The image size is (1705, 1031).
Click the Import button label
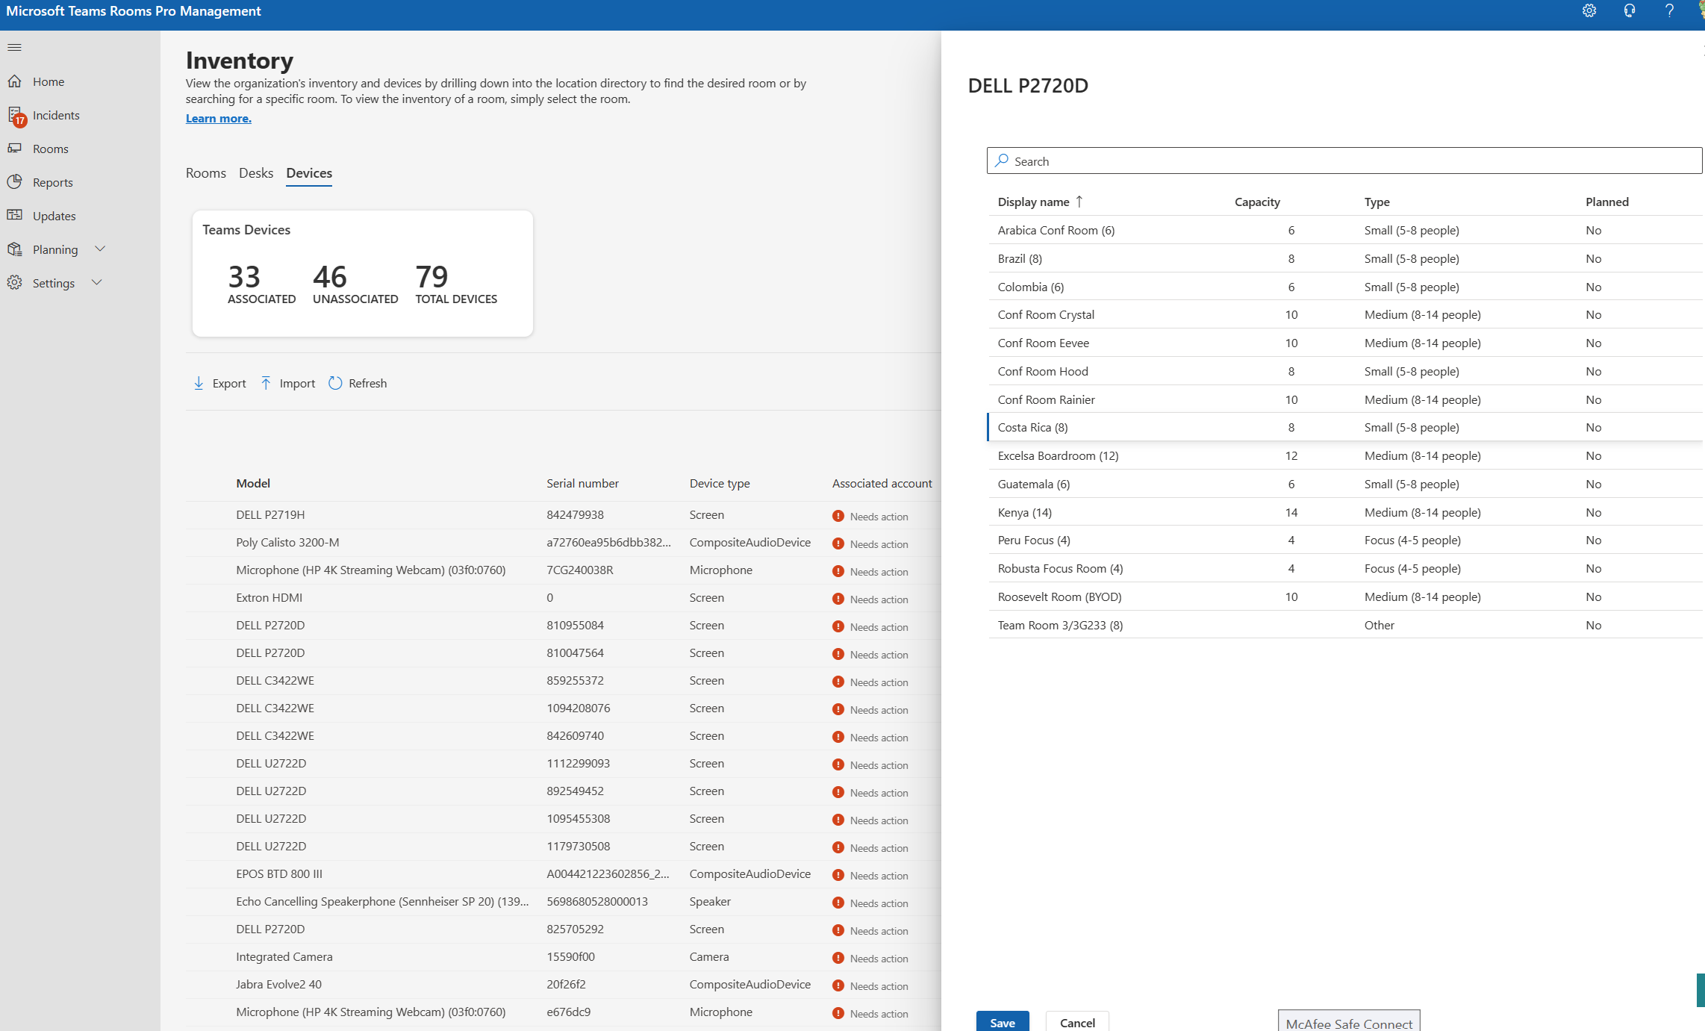[297, 383]
